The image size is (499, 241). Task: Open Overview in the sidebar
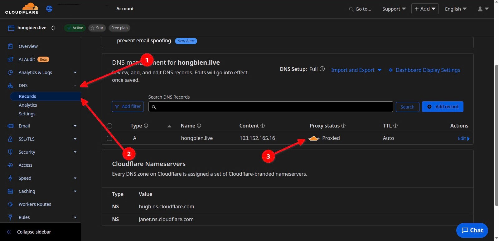[28, 46]
